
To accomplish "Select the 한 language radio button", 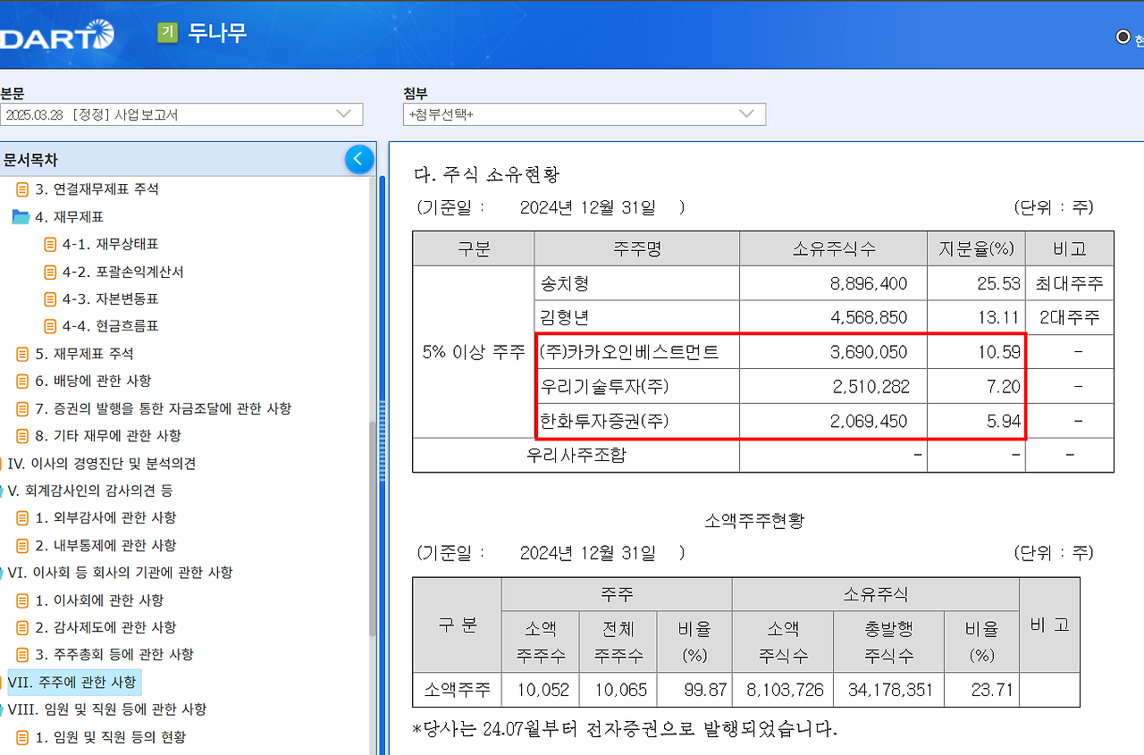I will (1123, 37).
